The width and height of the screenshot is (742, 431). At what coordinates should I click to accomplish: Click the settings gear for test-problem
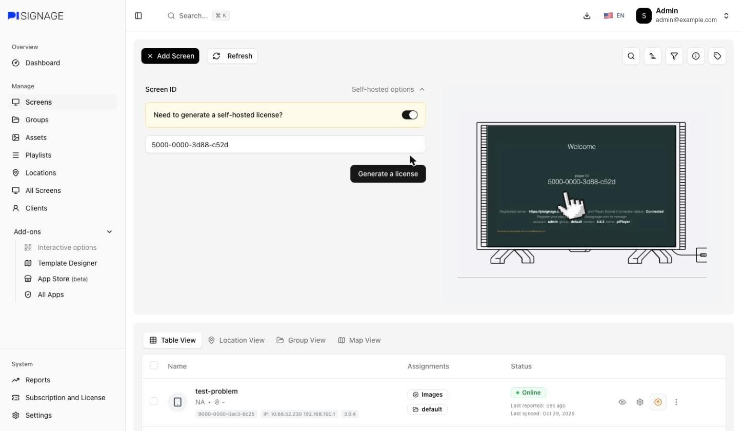pos(640,402)
